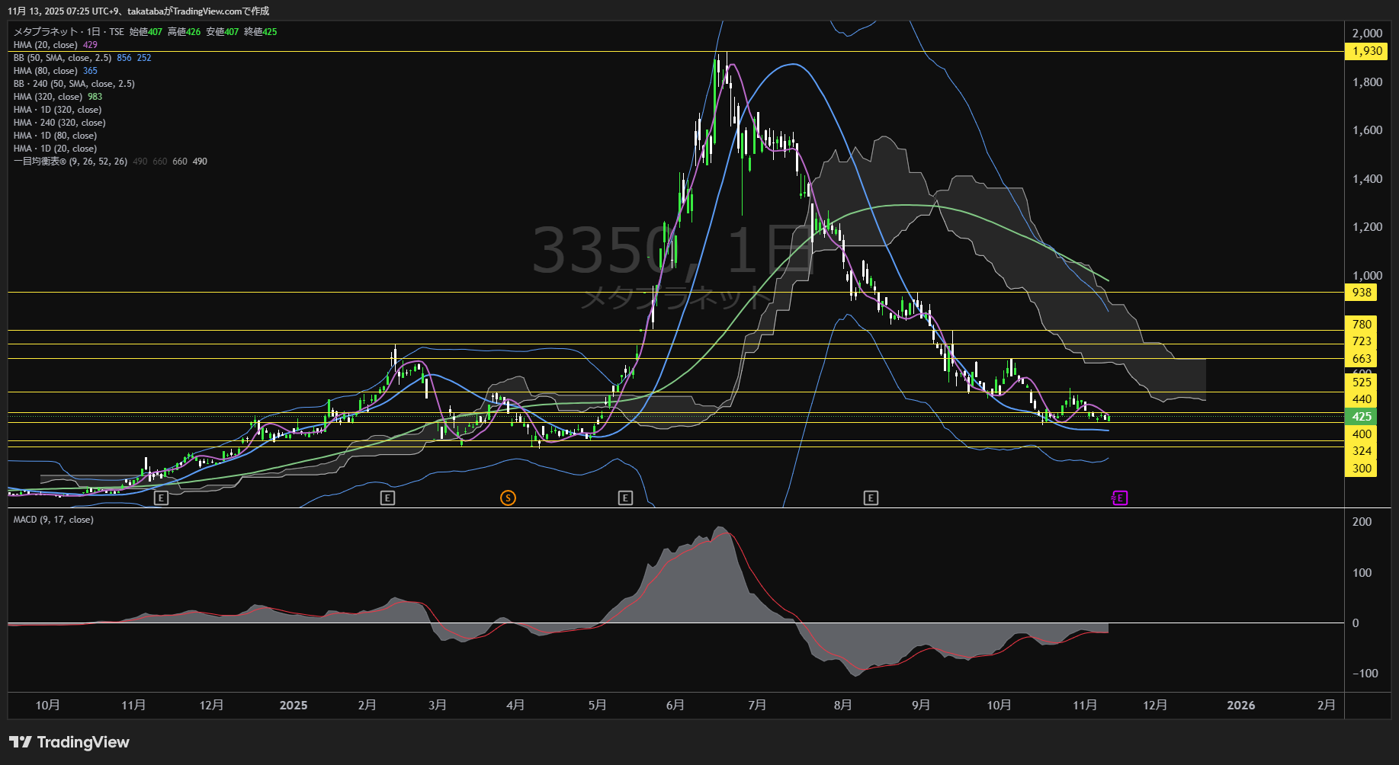Select the 663 yellow price level label
Screen dimensions: 1399x765
(1362, 359)
